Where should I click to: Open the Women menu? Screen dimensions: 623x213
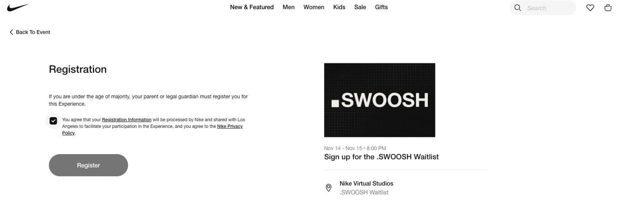click(x=314, y=7)
